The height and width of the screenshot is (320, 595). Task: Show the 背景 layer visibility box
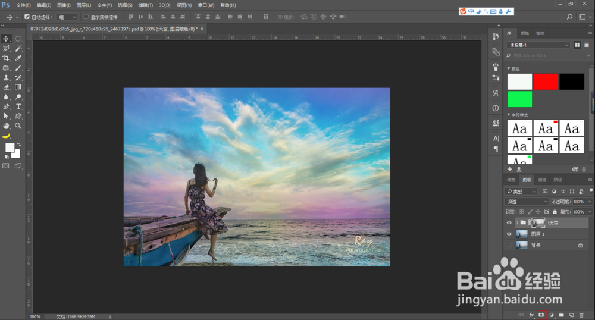click(x=509, y=244)
